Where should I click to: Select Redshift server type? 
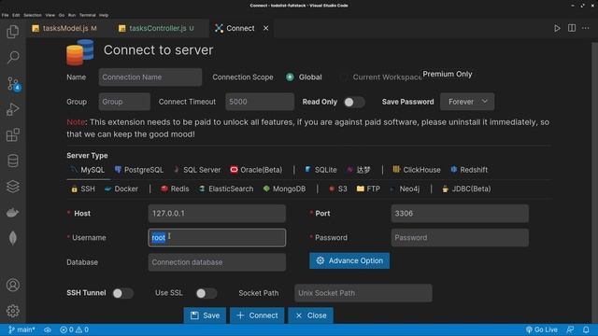coord(469,170)
